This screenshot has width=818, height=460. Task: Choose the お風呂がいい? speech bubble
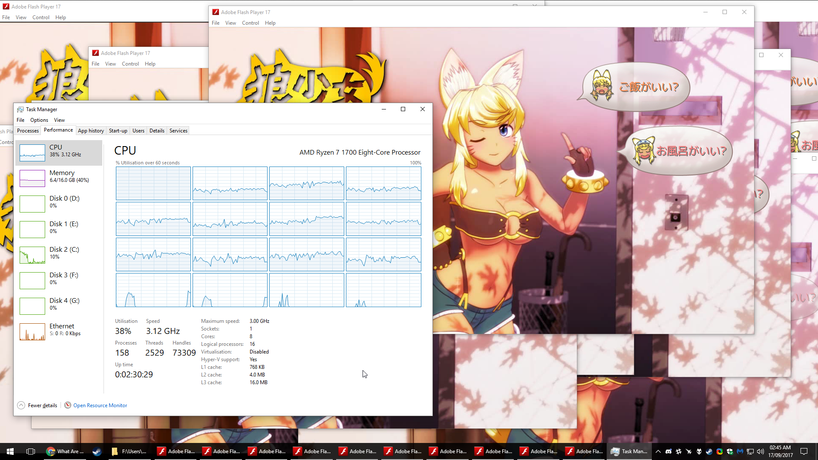coord(677,151)
